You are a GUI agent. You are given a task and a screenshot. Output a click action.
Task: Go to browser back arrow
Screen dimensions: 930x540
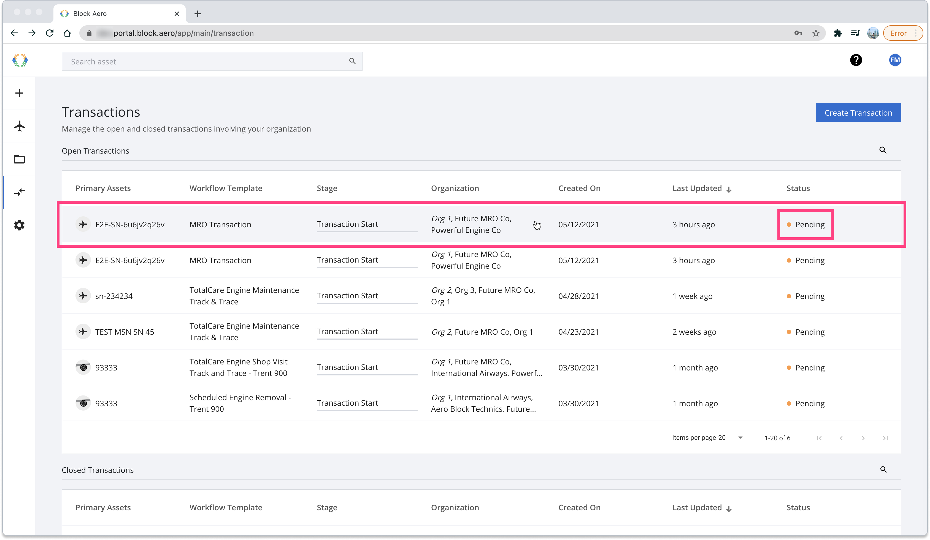tap(14, 33)
